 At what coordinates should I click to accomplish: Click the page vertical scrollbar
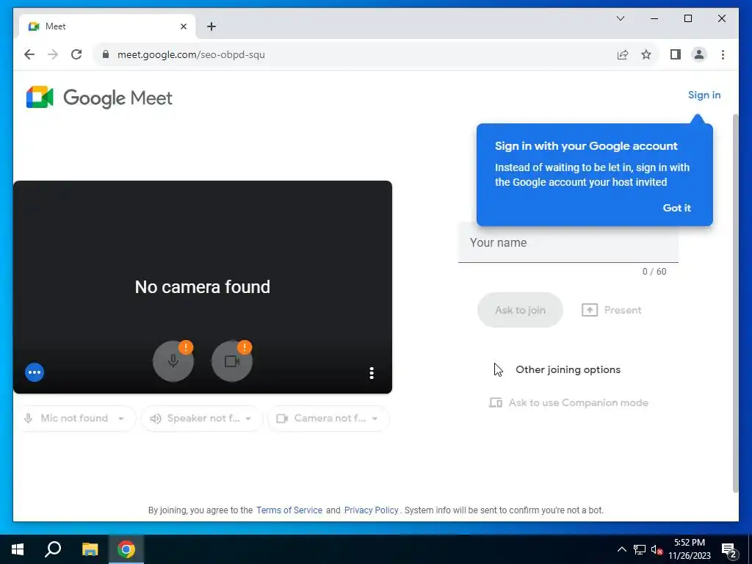pos(736,303)
